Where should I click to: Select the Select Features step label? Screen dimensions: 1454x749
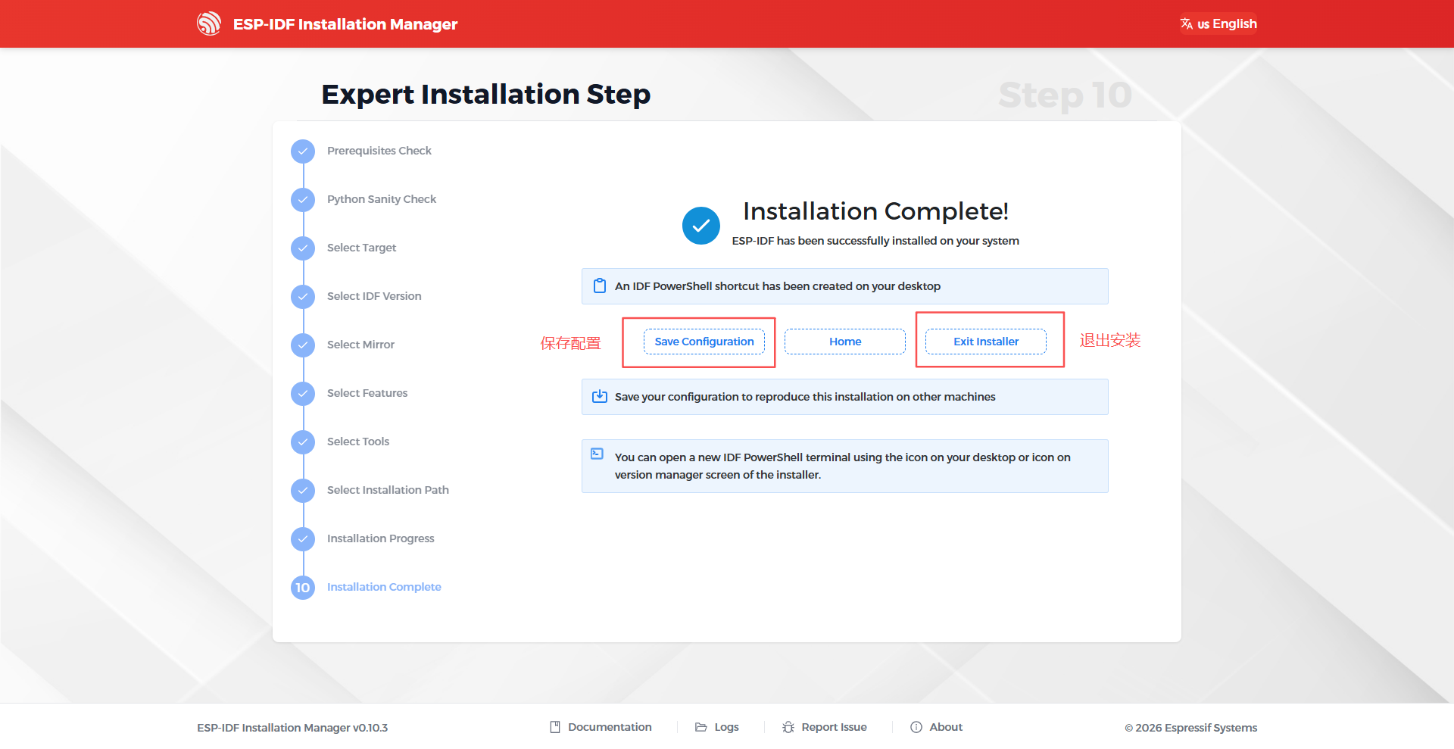pyautogui.click(x=367, y=393)
